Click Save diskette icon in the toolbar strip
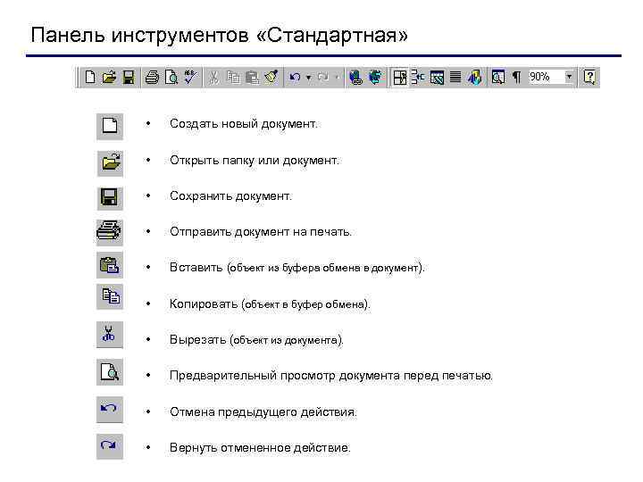Screen dimensions: 643x482 tap(129, 77)
